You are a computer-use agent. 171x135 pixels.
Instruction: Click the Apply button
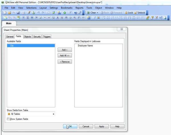click(101, 126)
